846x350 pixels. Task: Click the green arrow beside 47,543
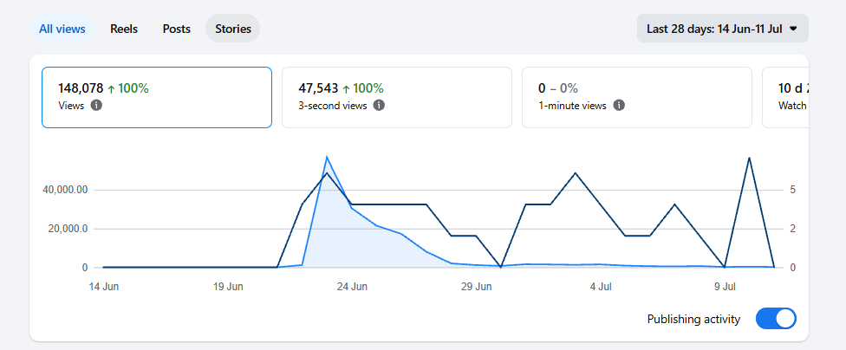pyautogui.click(x=346, y=88)
